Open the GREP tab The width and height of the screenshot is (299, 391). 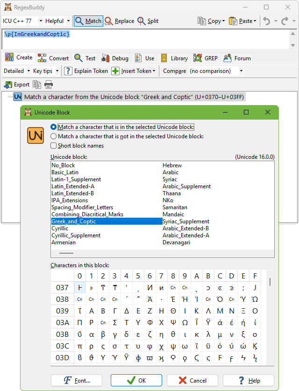206,58
